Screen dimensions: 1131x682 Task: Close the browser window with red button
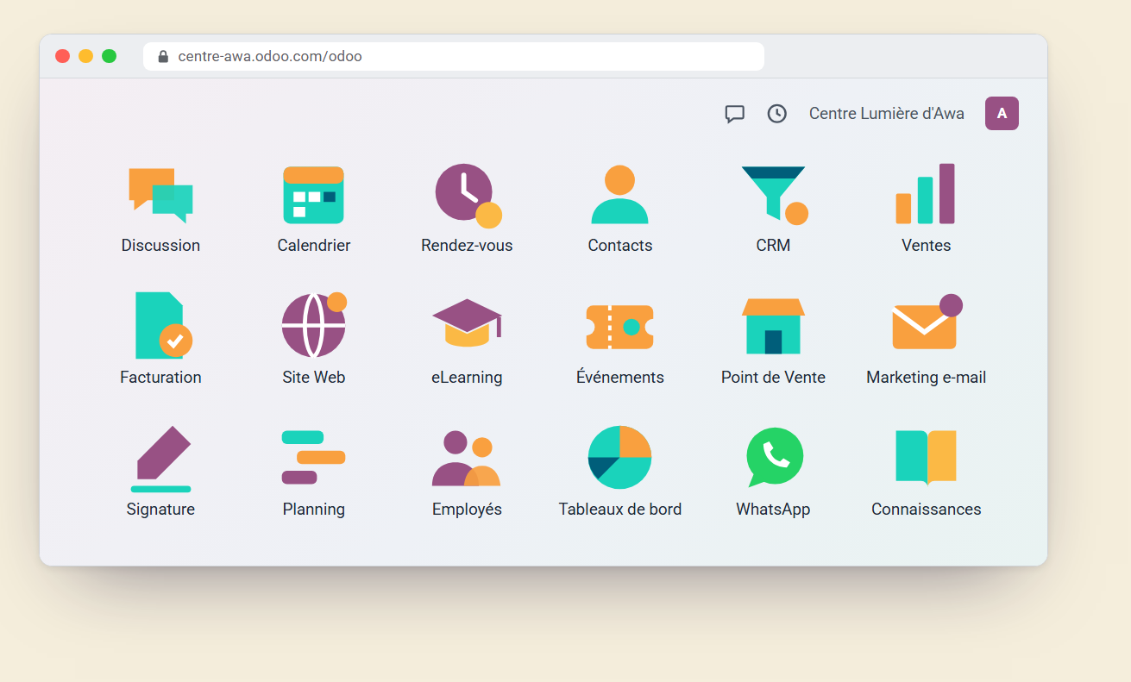point(62,56)
